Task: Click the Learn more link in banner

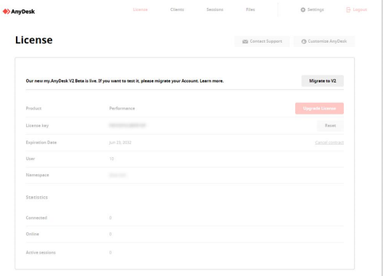Action: pos(212,81)
